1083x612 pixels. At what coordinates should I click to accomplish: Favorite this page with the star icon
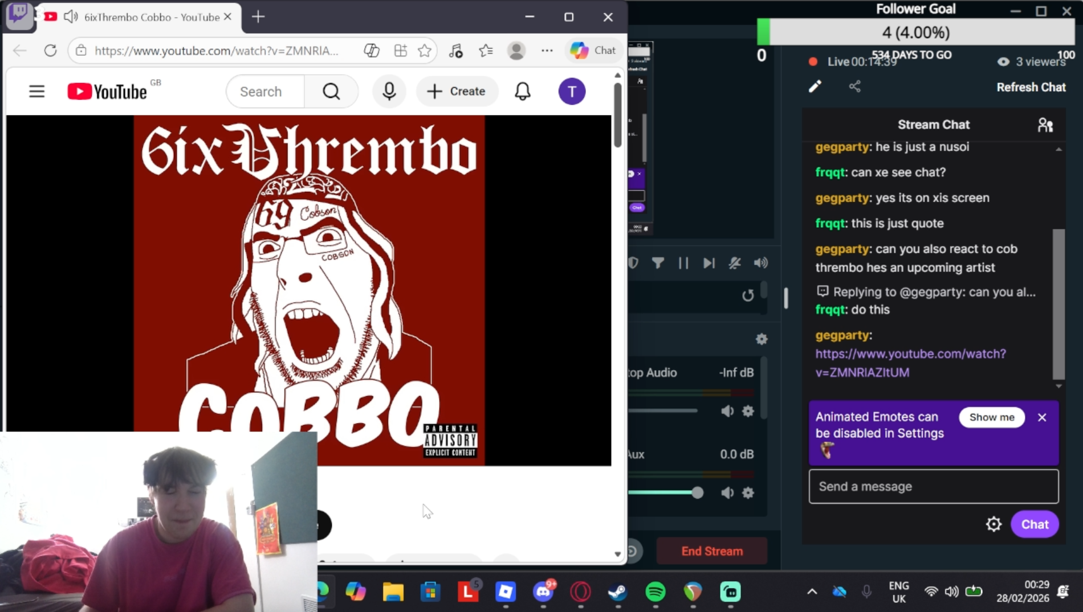(425, 51)
